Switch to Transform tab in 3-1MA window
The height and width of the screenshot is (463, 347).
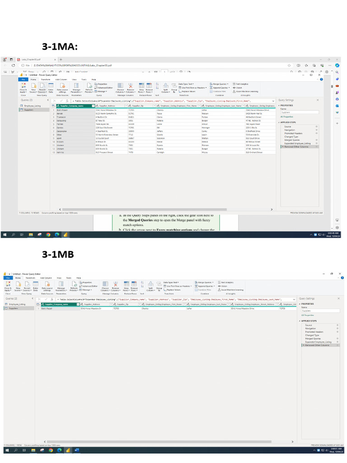click(46, 79)
